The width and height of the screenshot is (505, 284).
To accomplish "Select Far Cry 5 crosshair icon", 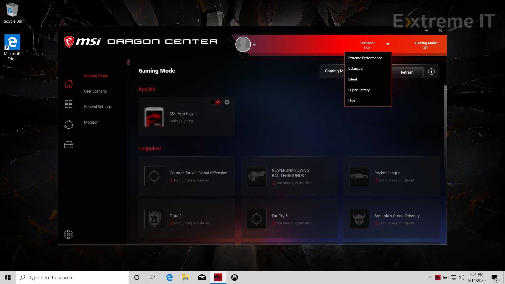I will 256,219.
